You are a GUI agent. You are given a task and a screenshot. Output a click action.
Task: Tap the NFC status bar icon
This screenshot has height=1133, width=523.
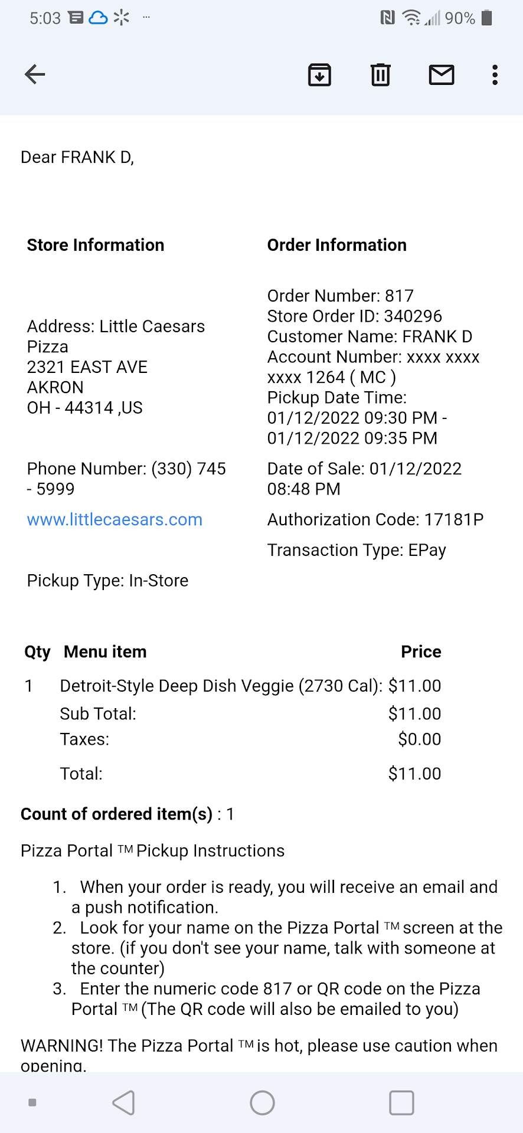coord(387,18)
